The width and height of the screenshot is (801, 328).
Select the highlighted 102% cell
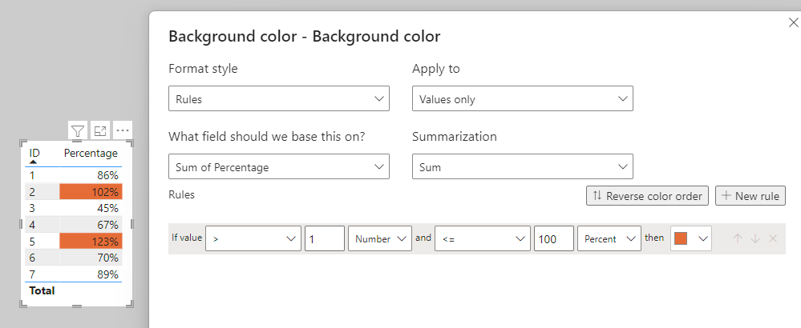point(91,192)
